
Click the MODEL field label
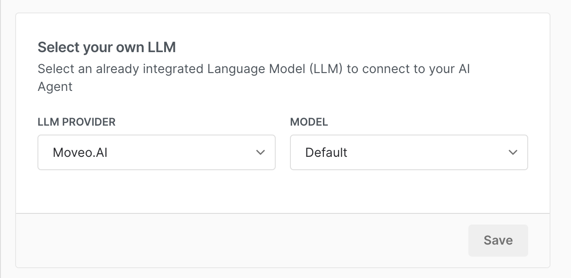[309, 122]
